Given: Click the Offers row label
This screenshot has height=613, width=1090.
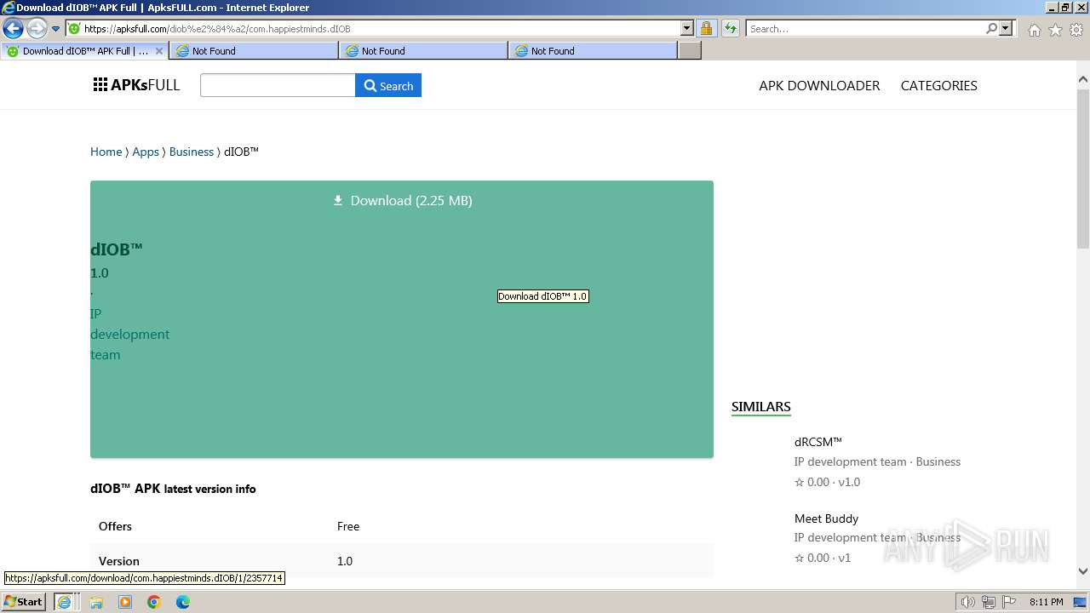Looking at the screenshot, I should tap(115, 526).
